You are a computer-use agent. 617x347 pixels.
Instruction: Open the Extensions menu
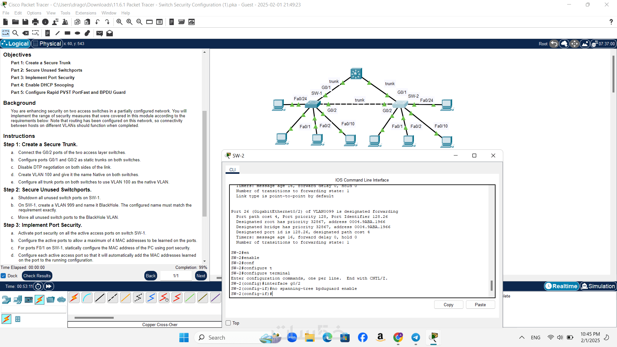coord(85,13)
